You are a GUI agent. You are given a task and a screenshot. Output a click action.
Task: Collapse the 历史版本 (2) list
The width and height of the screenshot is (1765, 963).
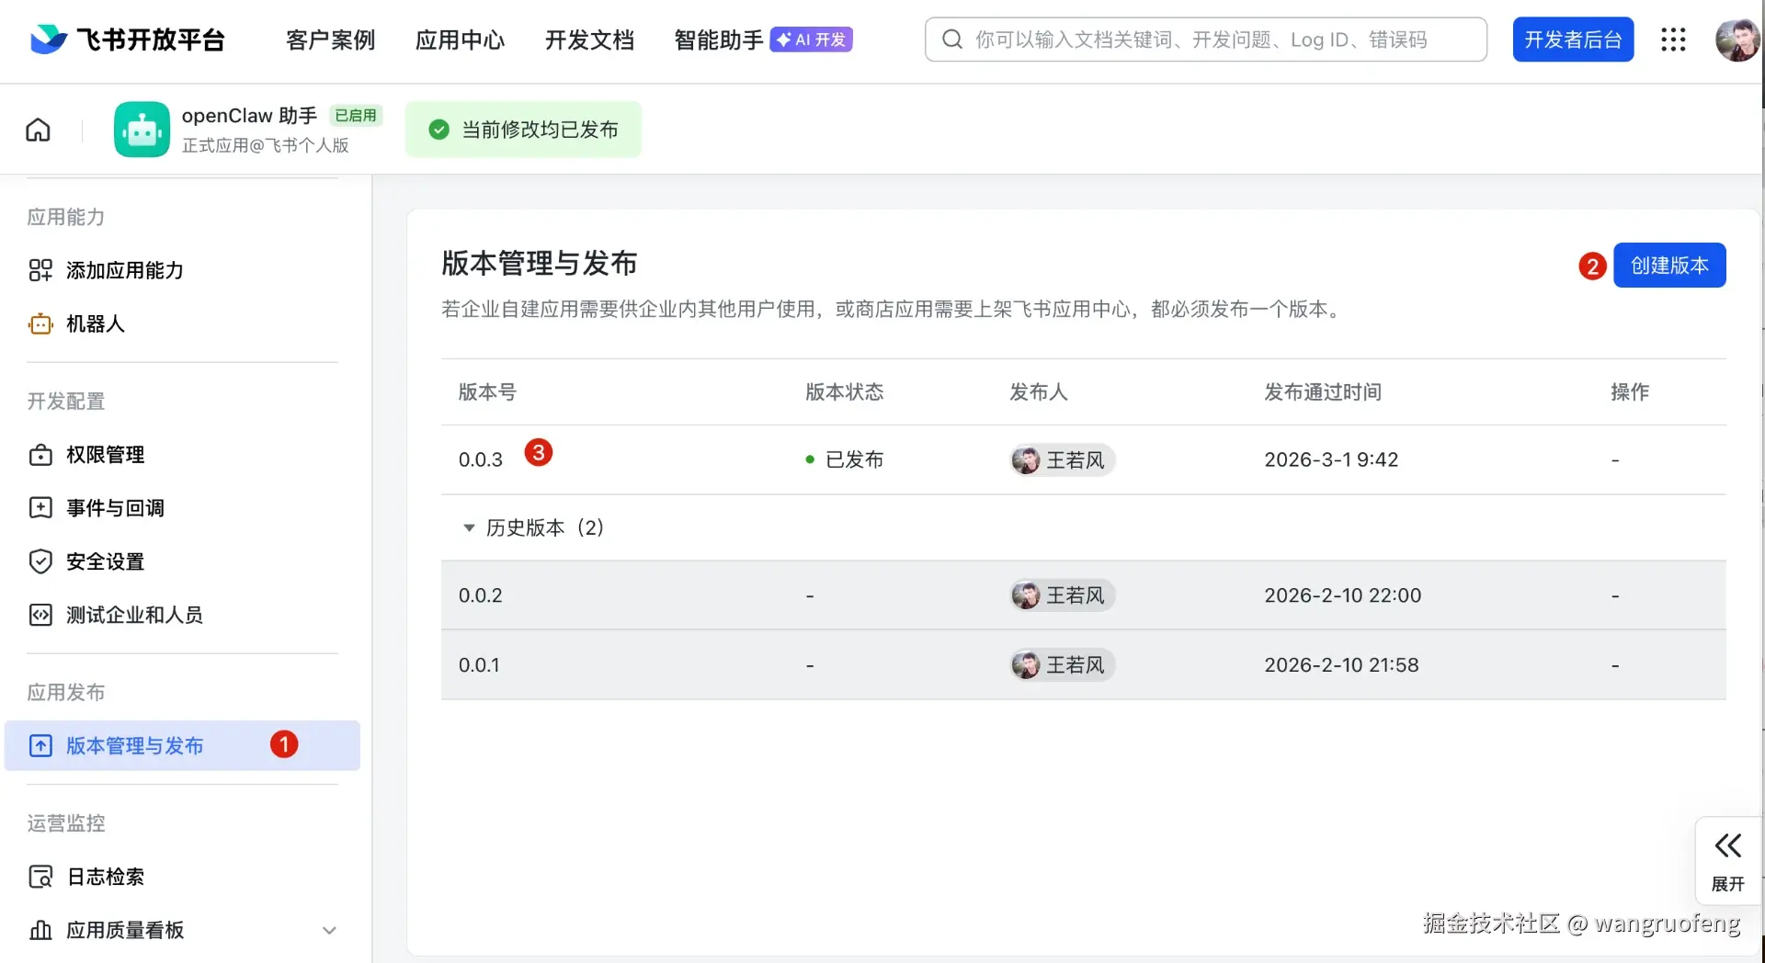pyautogui.click(x=469, y=527)
